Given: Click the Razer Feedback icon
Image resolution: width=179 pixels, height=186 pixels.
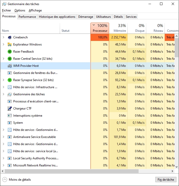Looking at the screenshot, I should coord(10,52).
